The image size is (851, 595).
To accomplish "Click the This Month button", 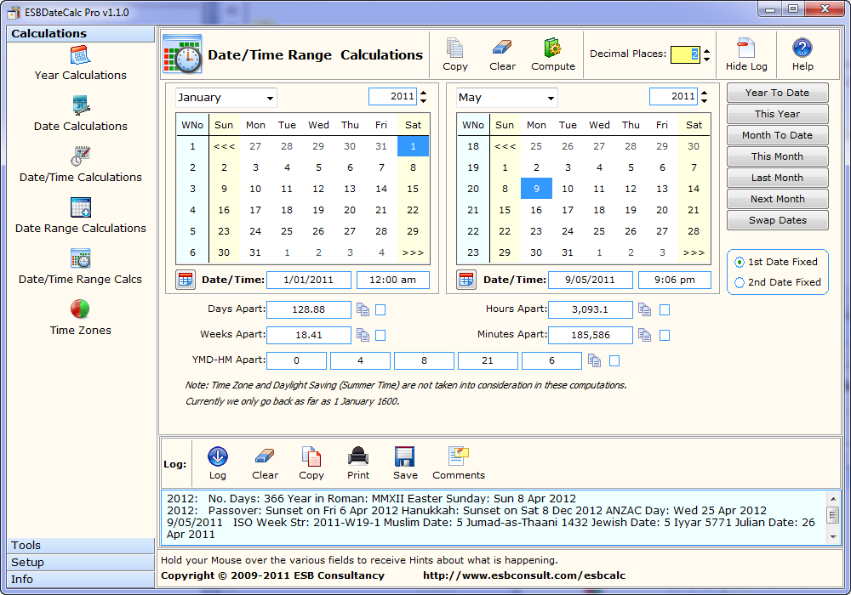I will (777, 156).
